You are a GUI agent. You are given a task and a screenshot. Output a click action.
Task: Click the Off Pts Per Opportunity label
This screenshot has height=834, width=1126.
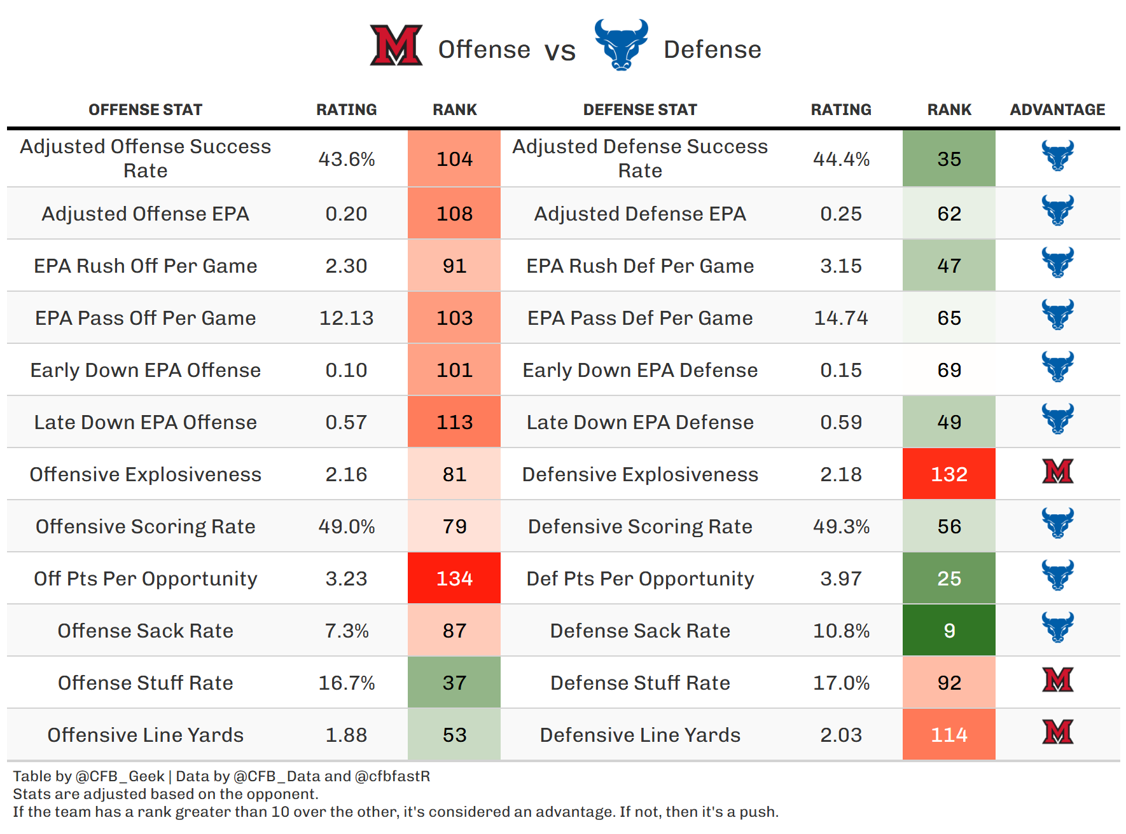click(145, 578)
